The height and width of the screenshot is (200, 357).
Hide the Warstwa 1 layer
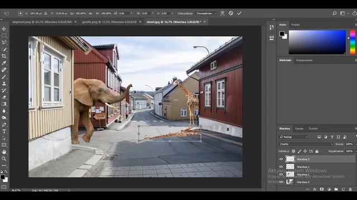[281, 174]
